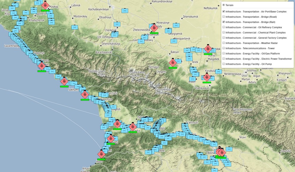Click the Zelenokumsk city label

point(190,17)
